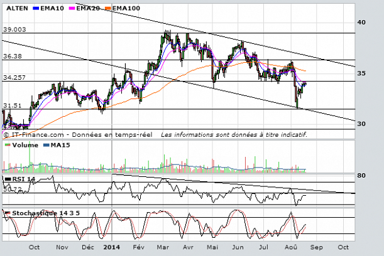Click the RSI value 50.72 label
The width and height of the screenshot is (384, 256).
[13, 189]
